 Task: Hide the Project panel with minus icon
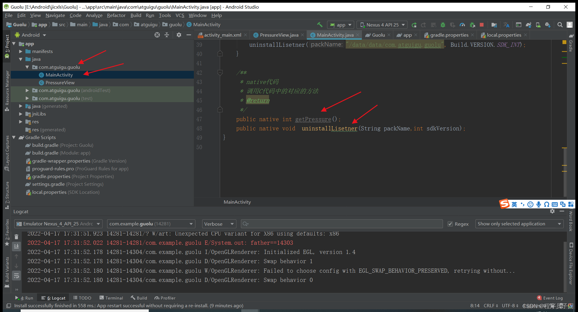pos(188,35)
